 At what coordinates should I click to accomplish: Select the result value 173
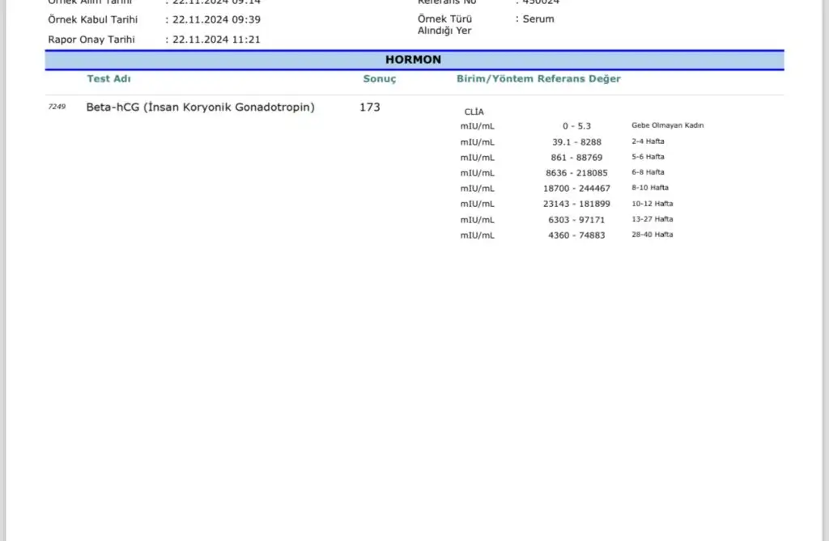[x=369, y=107]
